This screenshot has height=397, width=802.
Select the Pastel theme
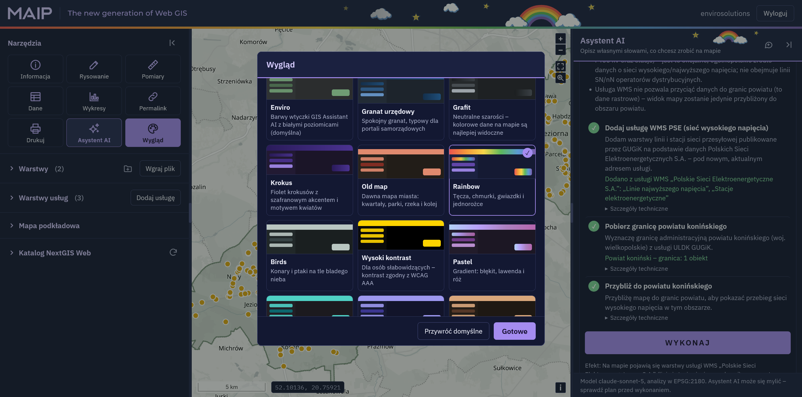click(x=492, y=255)
